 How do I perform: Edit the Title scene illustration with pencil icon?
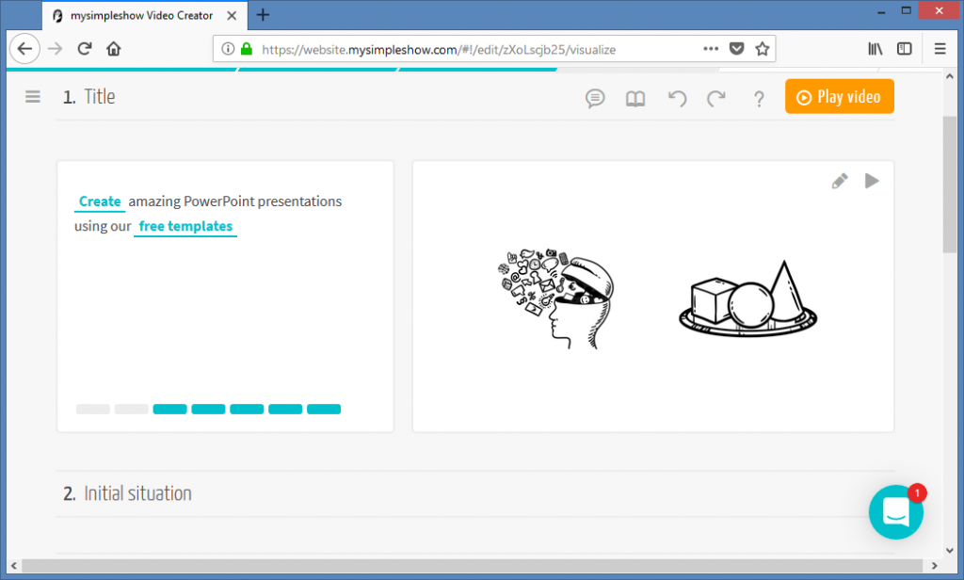click(840, 180)
